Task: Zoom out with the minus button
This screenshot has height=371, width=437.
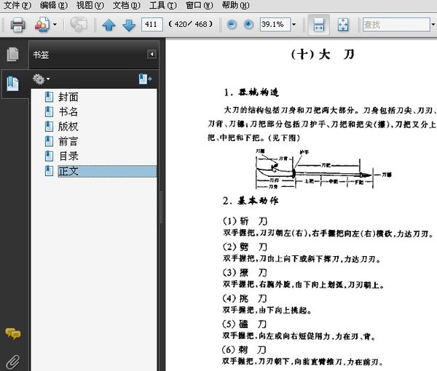Action: click(232, 25)
